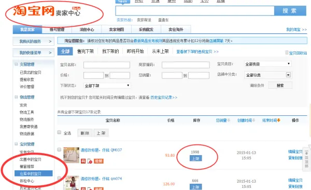
Task: Select the 全部 filter tab
Action: coord(65,51)
